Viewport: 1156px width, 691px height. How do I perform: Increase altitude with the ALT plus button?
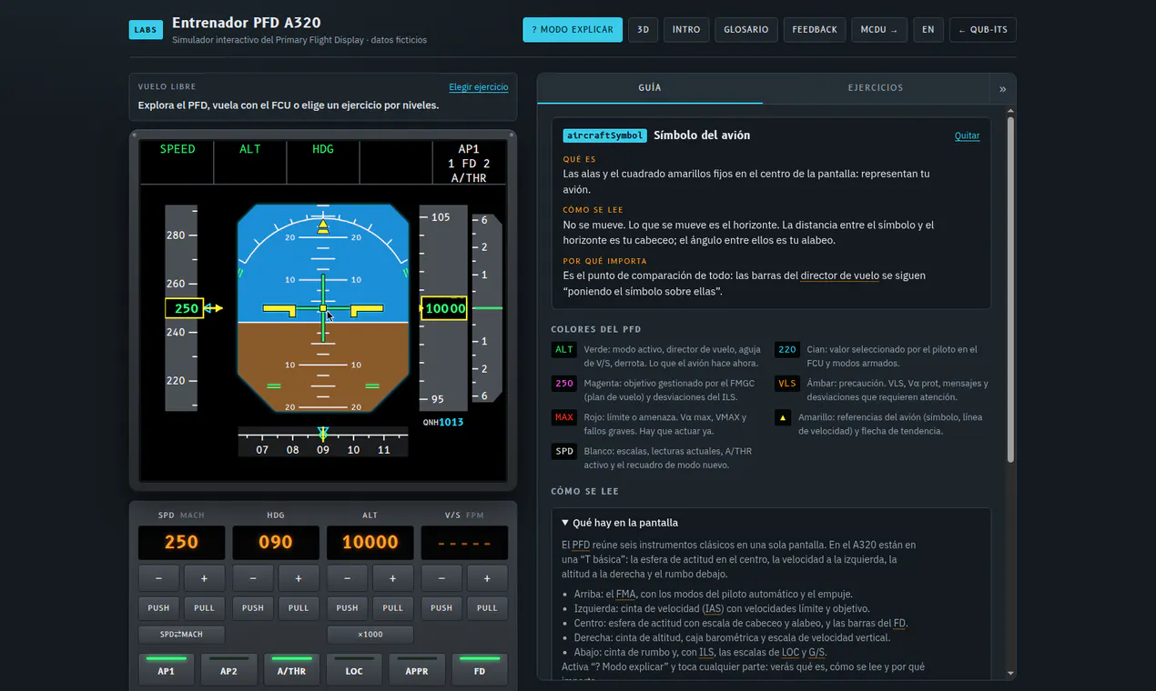392,578
